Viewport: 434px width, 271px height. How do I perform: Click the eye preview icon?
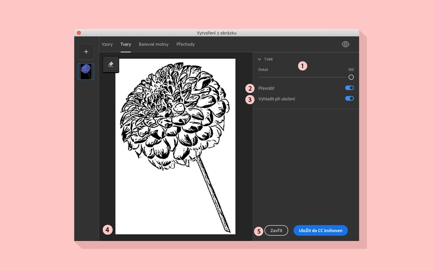(x=345, y=44)
